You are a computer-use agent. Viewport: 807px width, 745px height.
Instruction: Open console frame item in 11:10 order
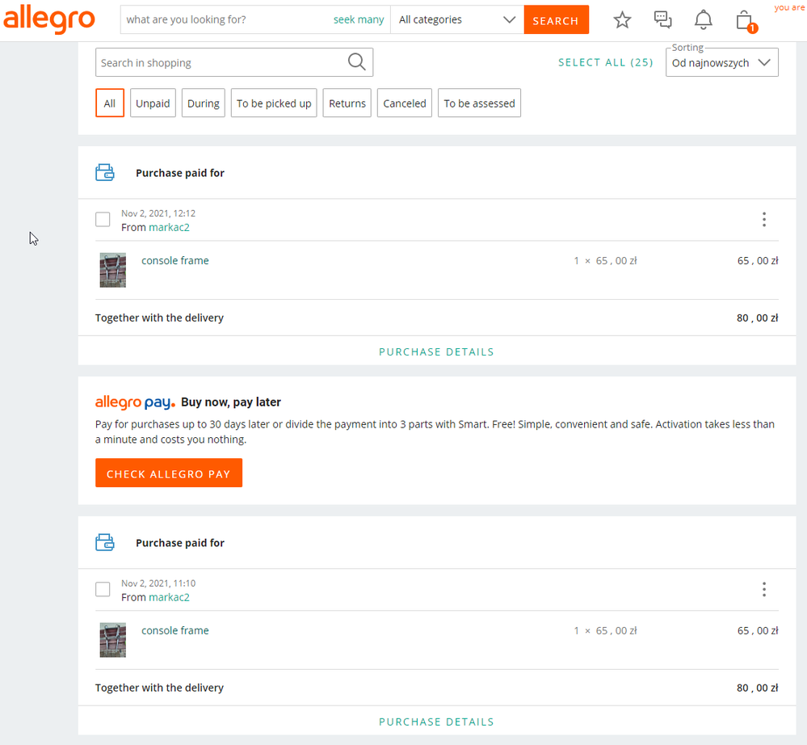(x=175, y=630)
